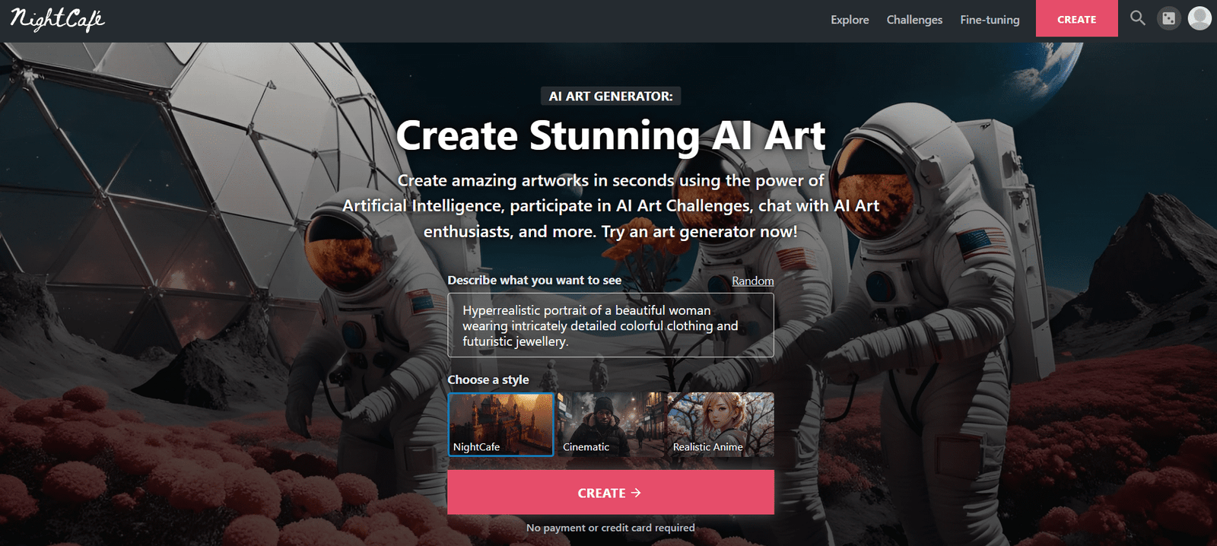Viewport: 1217px width, 546px height.
Task: Click the Random prompt link
Action: (x=752, y=281)
